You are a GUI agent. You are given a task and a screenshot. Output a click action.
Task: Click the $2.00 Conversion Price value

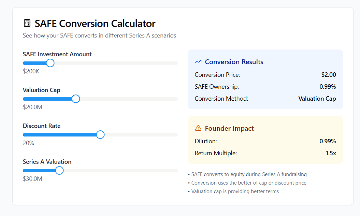[329, 75]
